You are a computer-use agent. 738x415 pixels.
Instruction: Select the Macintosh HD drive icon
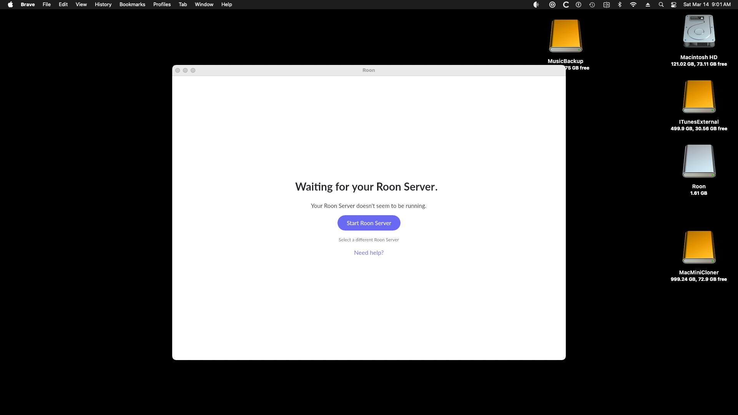pos(699,32)
